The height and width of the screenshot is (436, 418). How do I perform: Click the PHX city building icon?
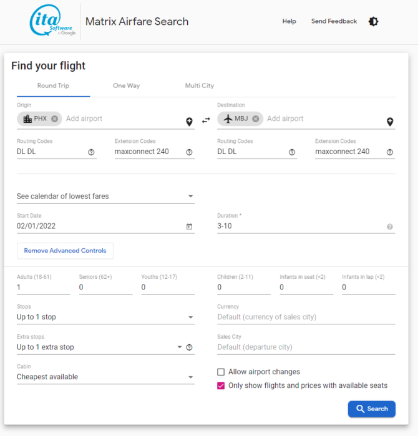pos(27,119)
